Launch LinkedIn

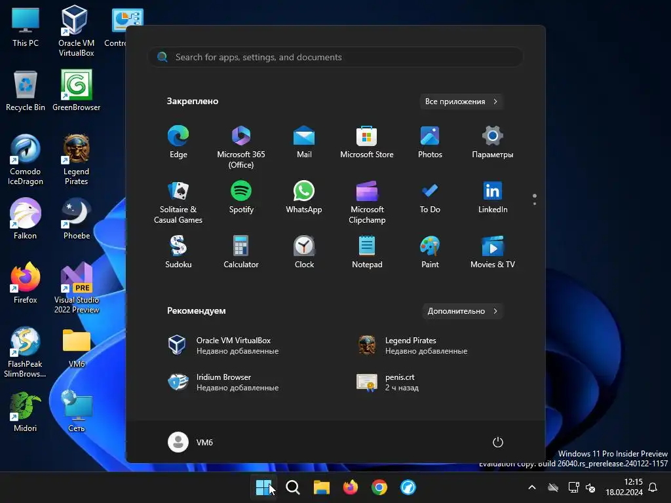click(493, 196)
